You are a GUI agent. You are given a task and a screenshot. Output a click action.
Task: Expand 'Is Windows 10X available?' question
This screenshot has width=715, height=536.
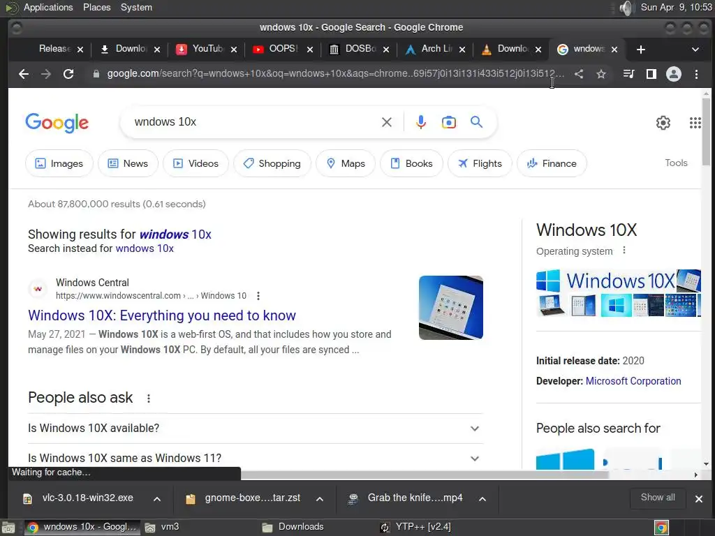coord(256,429)
